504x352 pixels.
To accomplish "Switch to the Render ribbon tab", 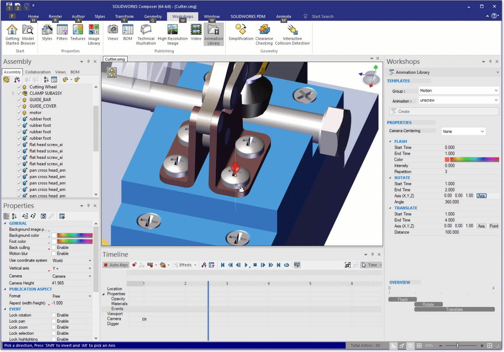I will point(55,16).
